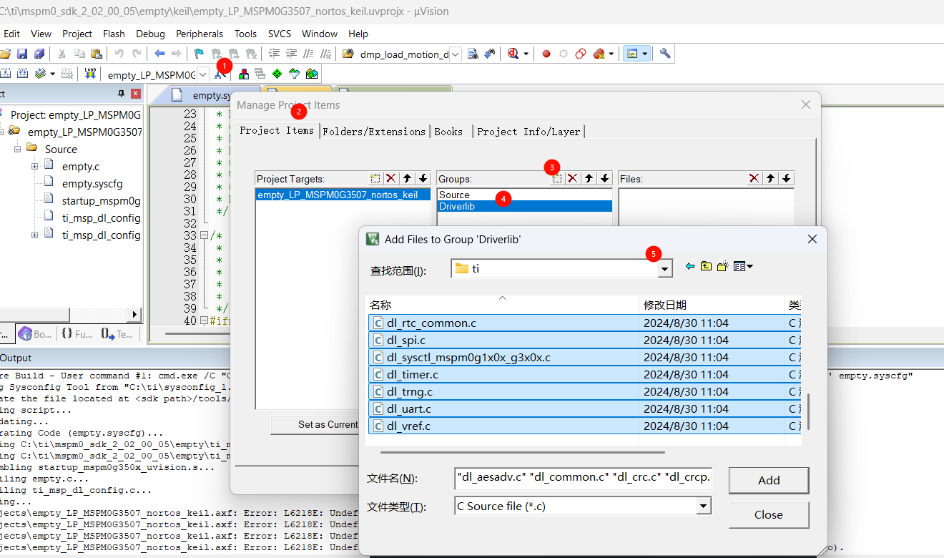Expand the empty.c tree node
Viewport: 944px width, 558px height.
35,167
